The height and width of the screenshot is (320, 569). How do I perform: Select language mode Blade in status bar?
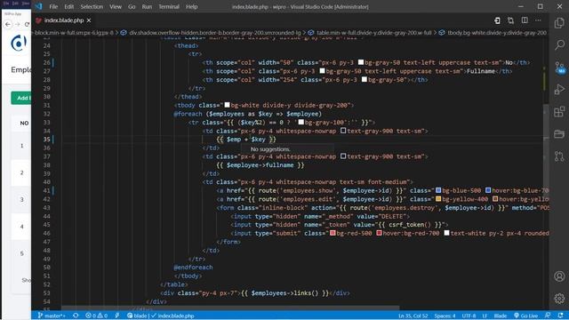[500, 316]
